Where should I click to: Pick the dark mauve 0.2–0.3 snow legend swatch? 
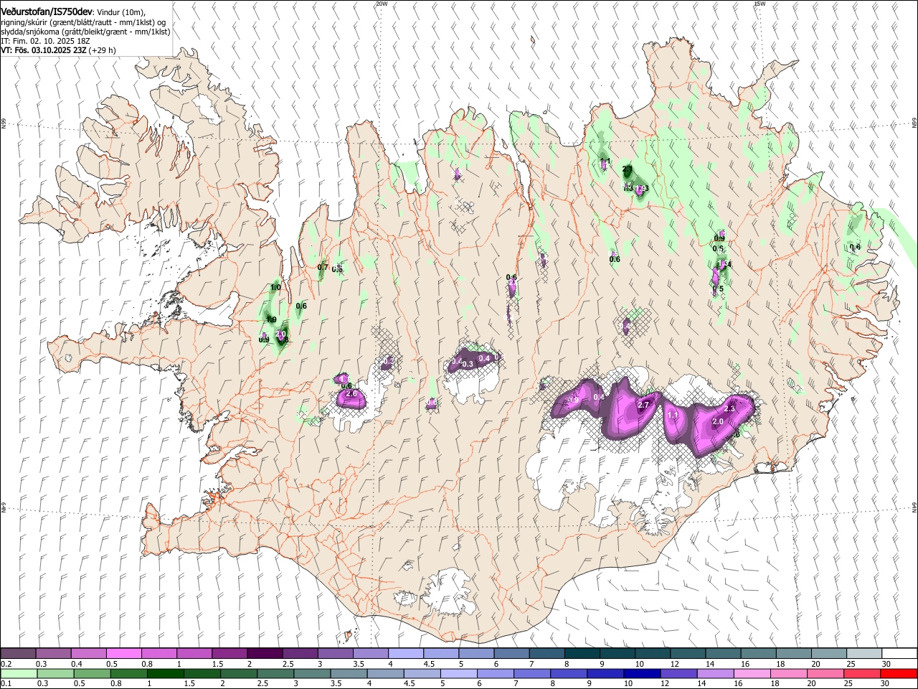tap(19, 654)
